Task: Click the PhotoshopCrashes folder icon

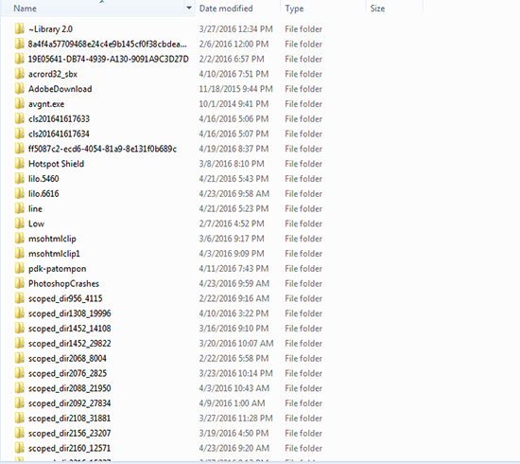Action: [x=20, y=283]
